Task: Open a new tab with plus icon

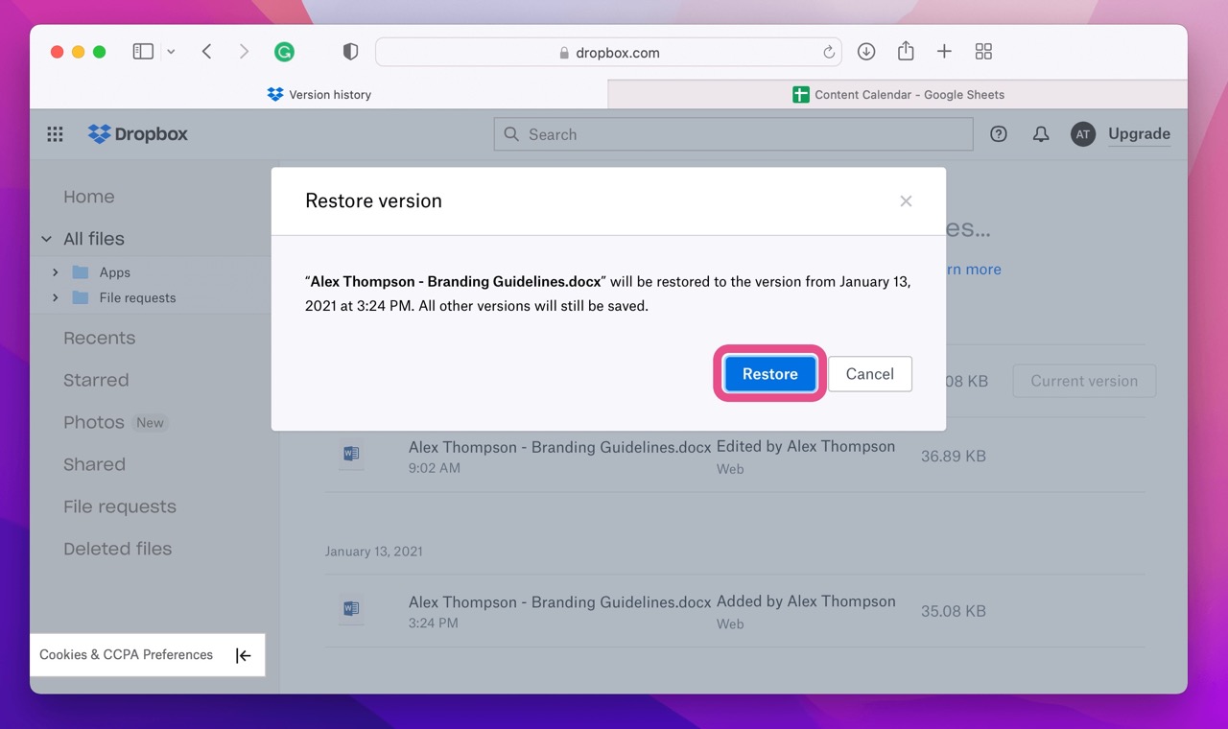Action: [x=944, y=52]
